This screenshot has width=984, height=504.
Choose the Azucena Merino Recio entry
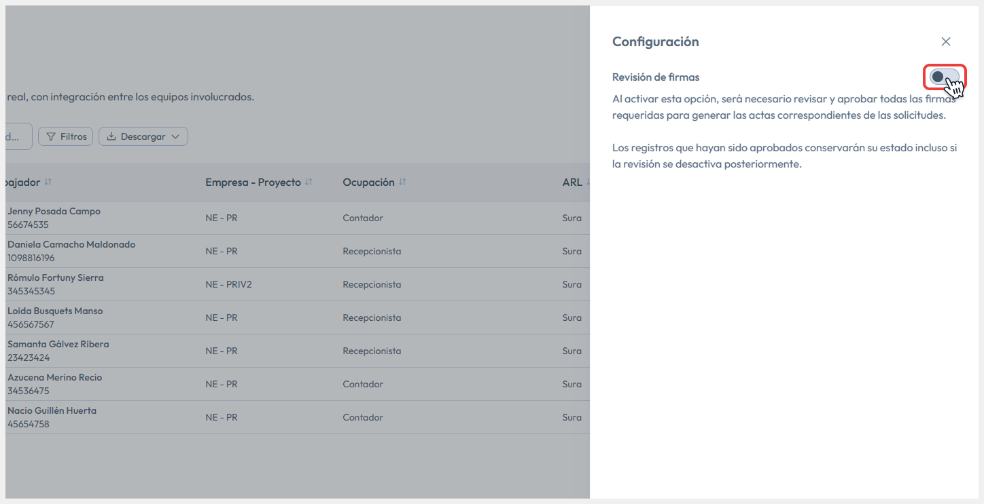pyautogui.click(x=54, y=377)
